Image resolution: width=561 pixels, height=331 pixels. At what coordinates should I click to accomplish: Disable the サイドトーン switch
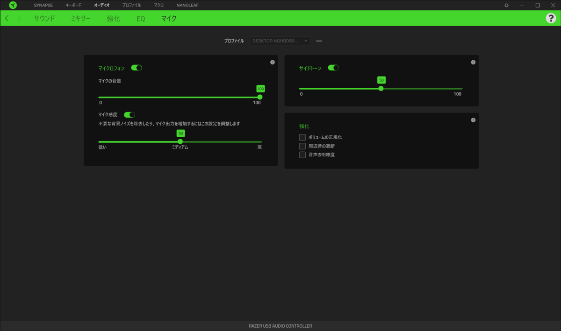coord(333,68)
